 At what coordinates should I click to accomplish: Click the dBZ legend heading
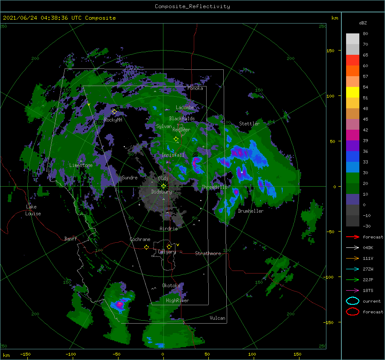pos(363,23)
